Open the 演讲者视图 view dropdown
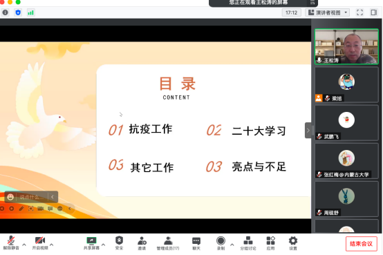 [x=327, y=12]
